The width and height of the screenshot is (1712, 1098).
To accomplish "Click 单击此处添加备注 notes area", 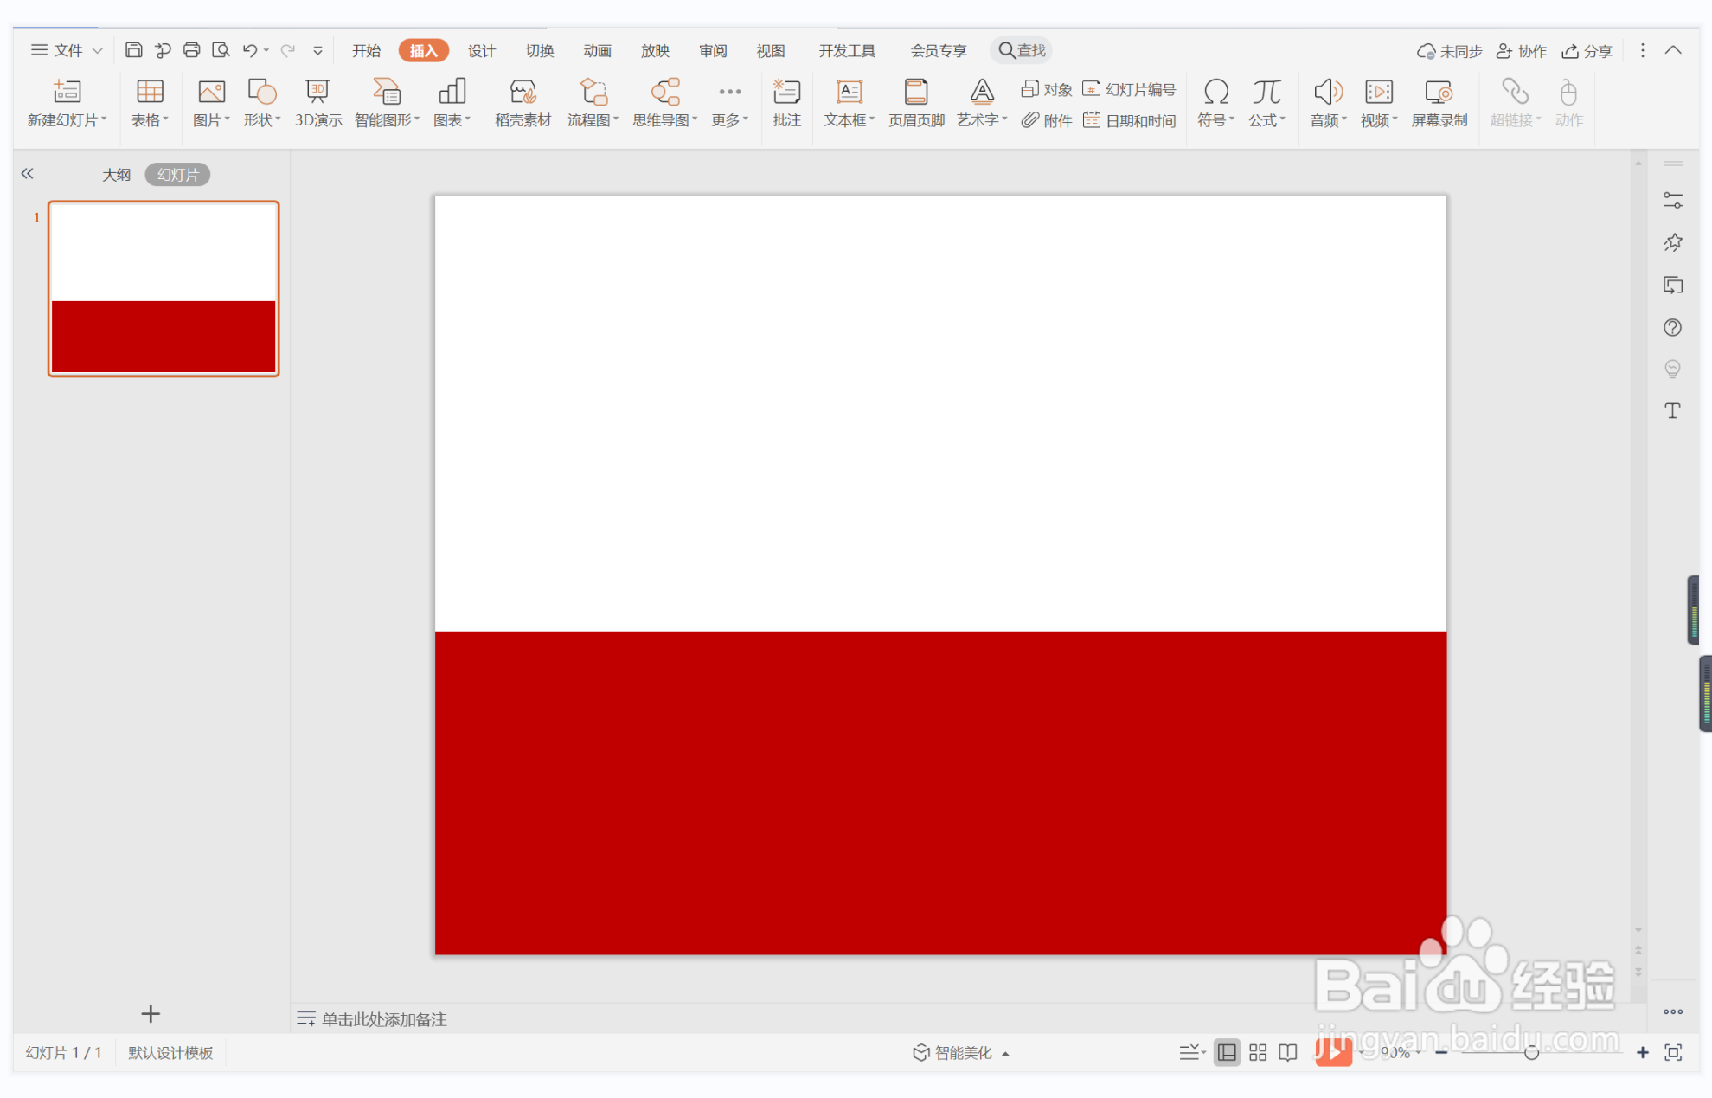I will 383,1018.
